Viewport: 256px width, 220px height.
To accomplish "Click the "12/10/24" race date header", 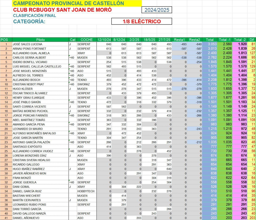I will pos(104,40).
